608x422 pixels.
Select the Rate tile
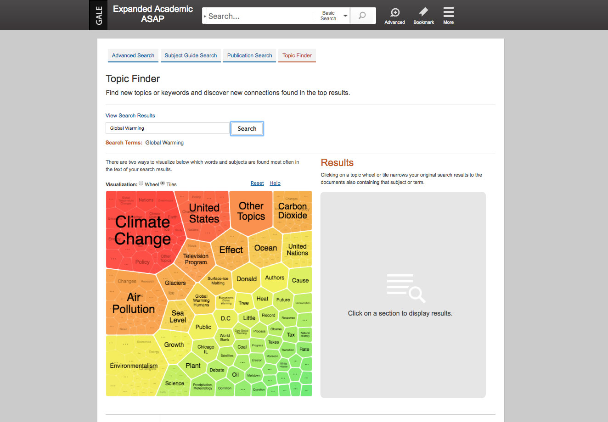304,350
